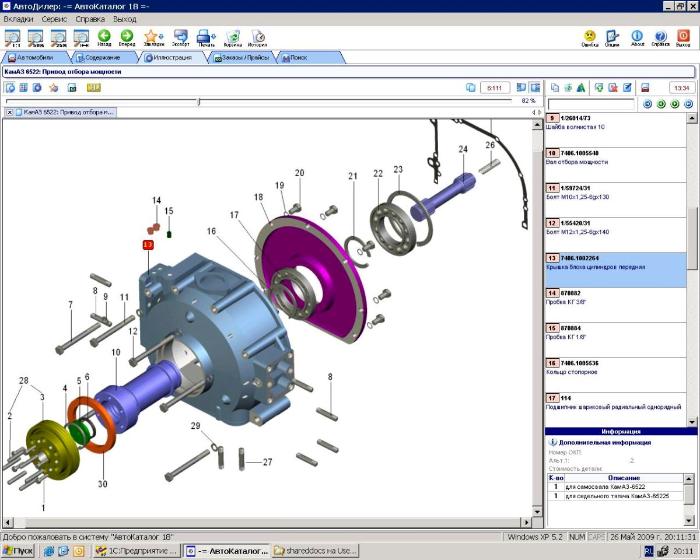Select part 11 Болт М10х1,25-6gx130
This screenshot has width=700, height=560.
click(x=615, y=199)
